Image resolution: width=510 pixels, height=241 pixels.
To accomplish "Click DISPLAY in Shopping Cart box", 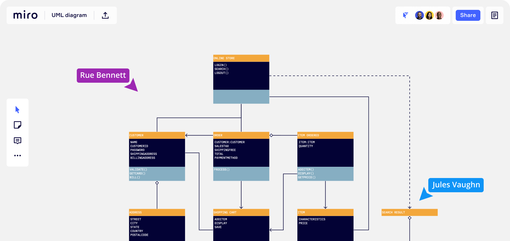I will coord(221,223).
